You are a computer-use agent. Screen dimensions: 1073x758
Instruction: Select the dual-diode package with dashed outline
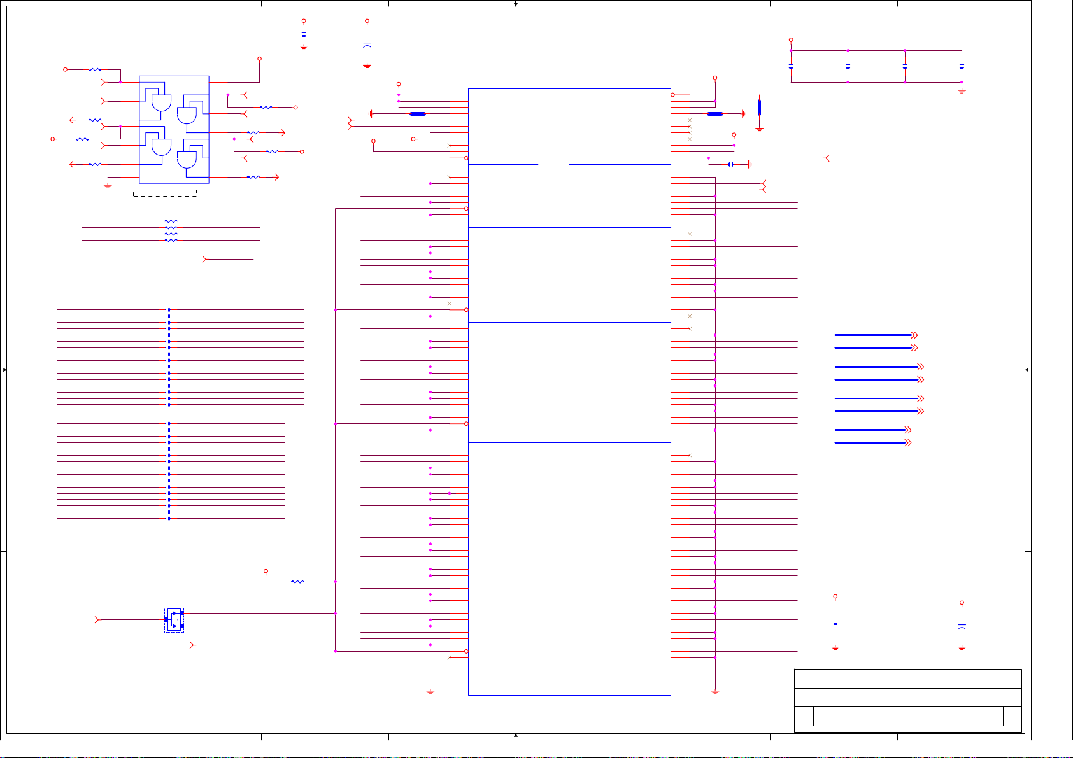[x=174, y=619]
